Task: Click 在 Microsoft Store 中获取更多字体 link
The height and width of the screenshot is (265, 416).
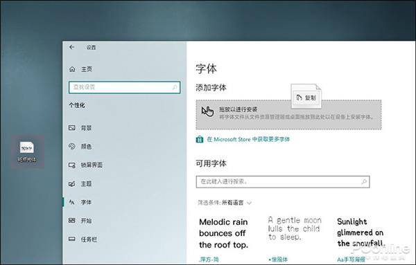Action: (x=248, y=139)
